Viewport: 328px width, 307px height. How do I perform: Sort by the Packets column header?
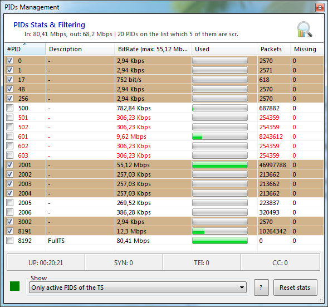click(x=274, y=49)
